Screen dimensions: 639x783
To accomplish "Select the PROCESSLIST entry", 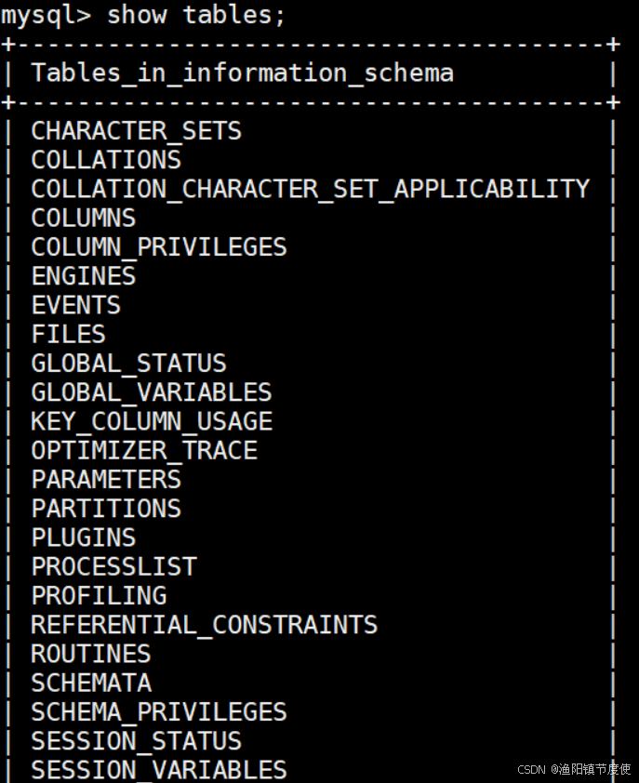I will pos(113,566).
